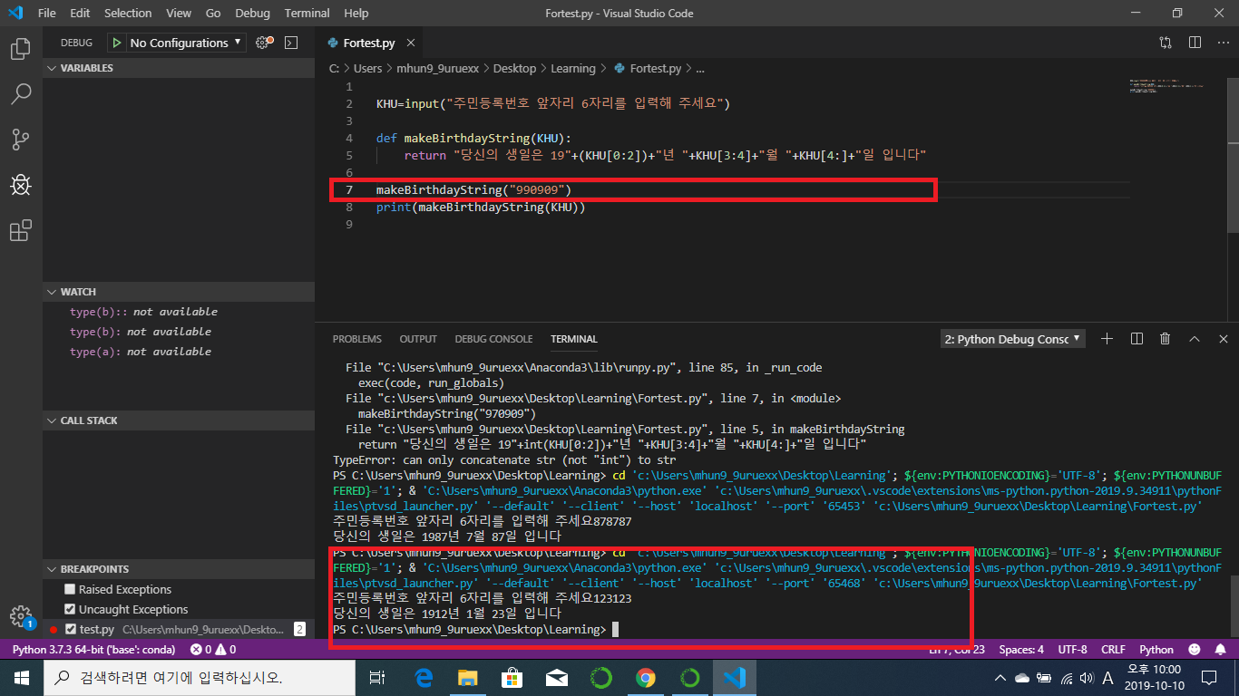Select Python 3.7.3 interpreter in status bar

click(94, 650)
